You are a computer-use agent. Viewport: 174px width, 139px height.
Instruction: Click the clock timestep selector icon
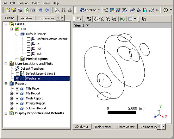[165, 10]
